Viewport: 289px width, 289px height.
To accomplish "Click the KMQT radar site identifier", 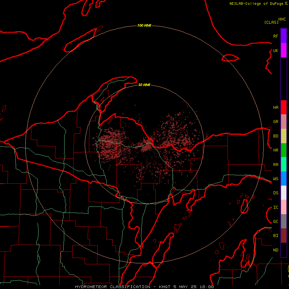I will (x=165, y=287).
